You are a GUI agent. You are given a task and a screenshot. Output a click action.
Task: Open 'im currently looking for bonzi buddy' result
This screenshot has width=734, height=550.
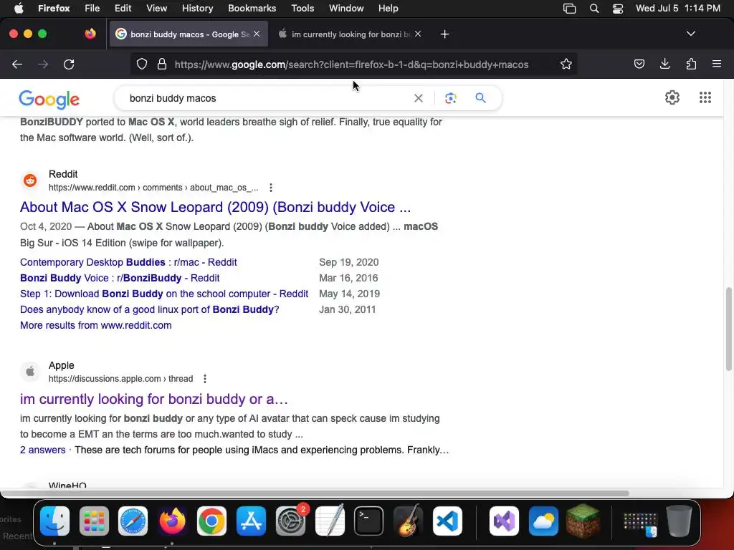click(x=153, y=399)
